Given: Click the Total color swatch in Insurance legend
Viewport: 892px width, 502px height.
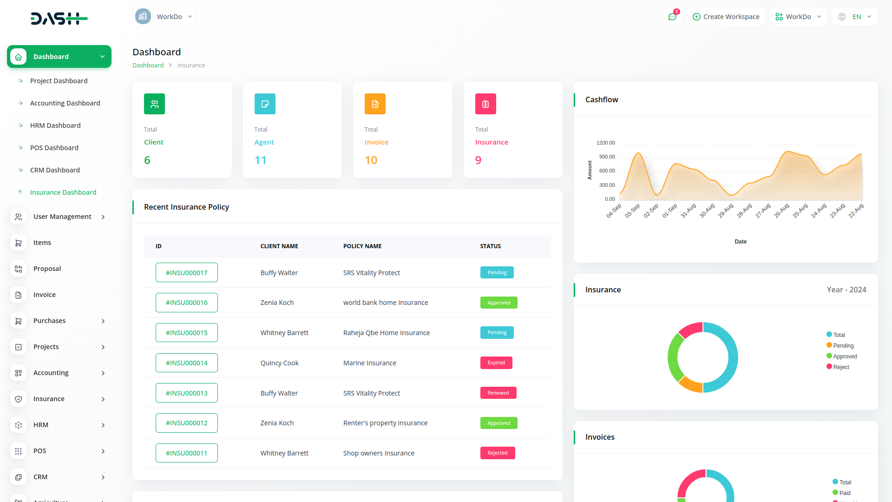Looking at the screenshot, I should pos(829,335).
